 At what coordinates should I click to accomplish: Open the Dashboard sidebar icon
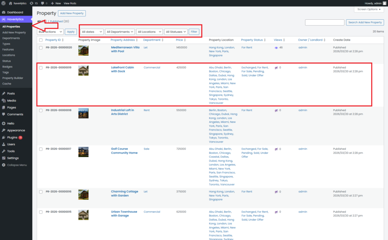coord(3,13)
